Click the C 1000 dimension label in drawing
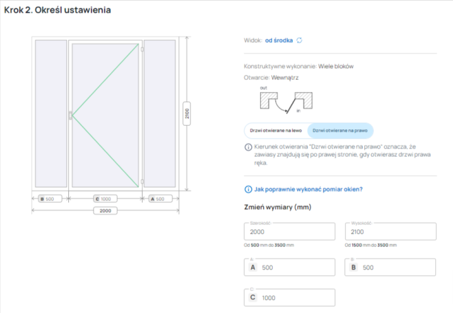This screenshot has height=313, width=453. point(105,199)
